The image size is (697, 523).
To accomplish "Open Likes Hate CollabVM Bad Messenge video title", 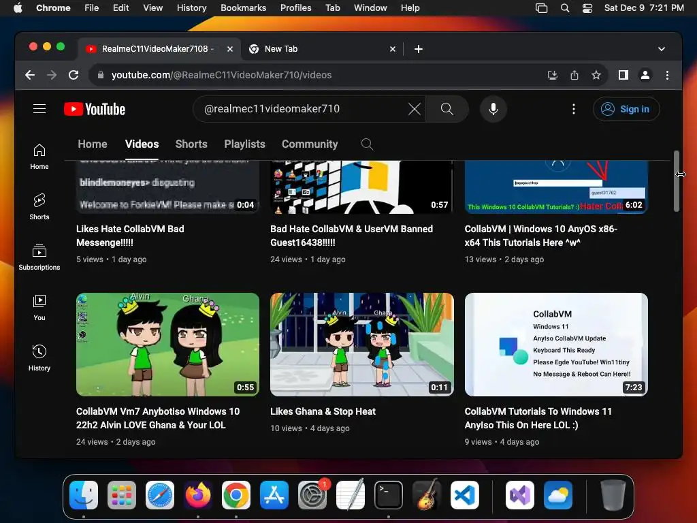I will (x=130, y=236).
